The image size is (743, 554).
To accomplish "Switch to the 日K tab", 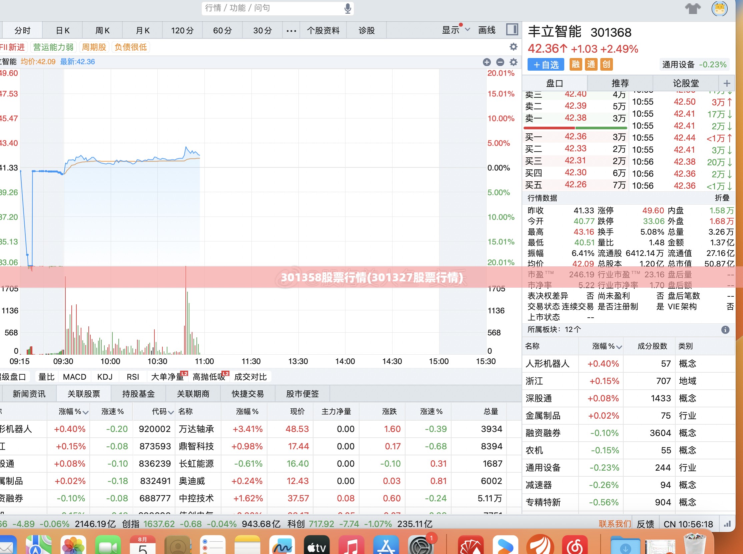I will [62, 31].
